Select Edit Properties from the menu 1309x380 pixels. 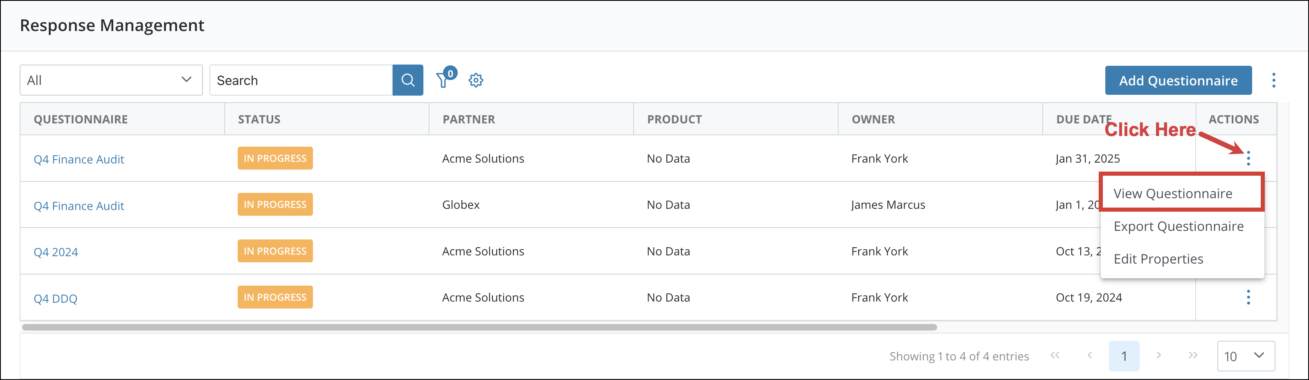1158,259
